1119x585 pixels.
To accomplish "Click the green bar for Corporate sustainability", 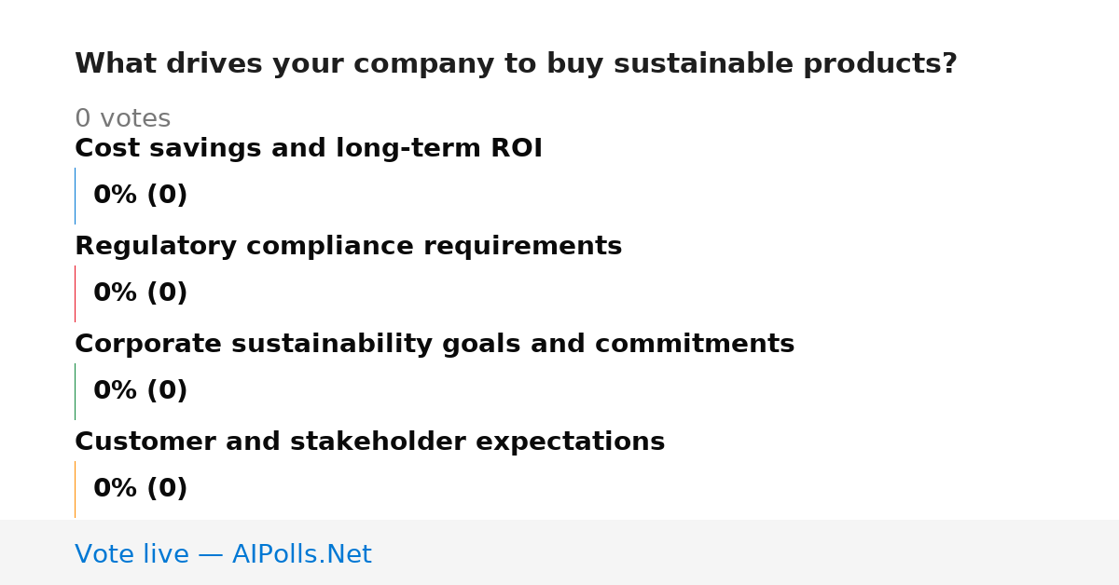I will point(75,391).
